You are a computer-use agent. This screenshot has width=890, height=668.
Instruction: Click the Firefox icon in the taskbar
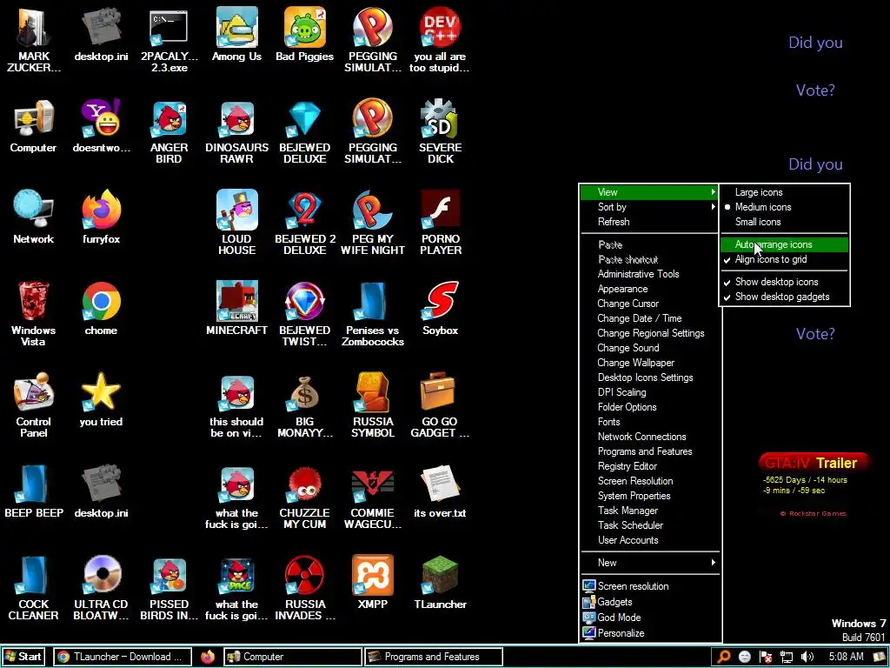[x=208, y=657]
